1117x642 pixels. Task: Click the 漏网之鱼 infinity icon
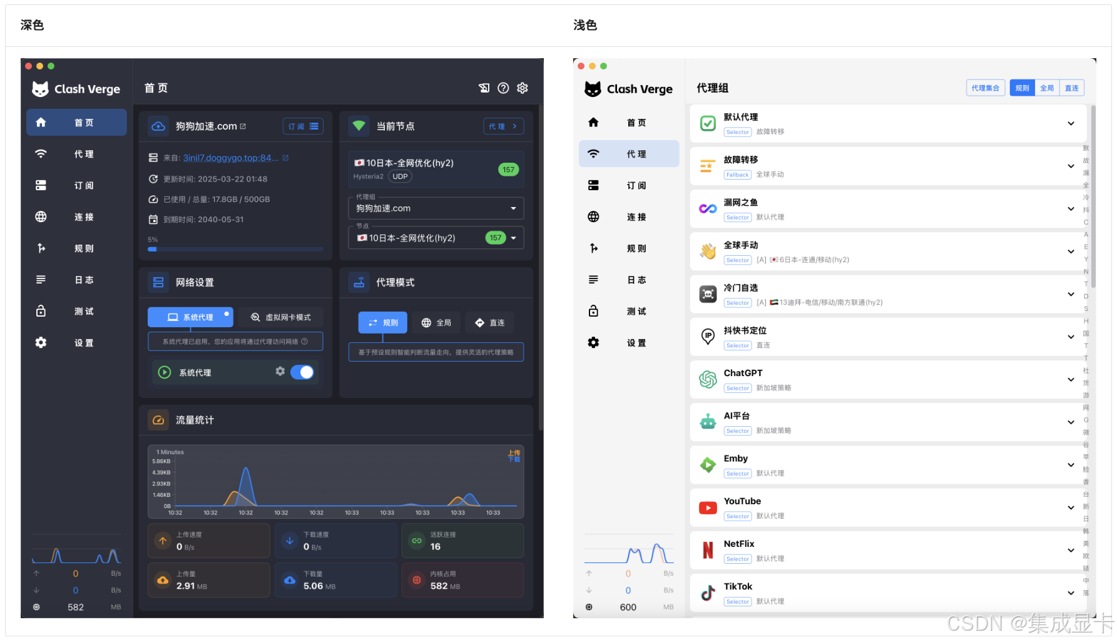pos(708,209)
